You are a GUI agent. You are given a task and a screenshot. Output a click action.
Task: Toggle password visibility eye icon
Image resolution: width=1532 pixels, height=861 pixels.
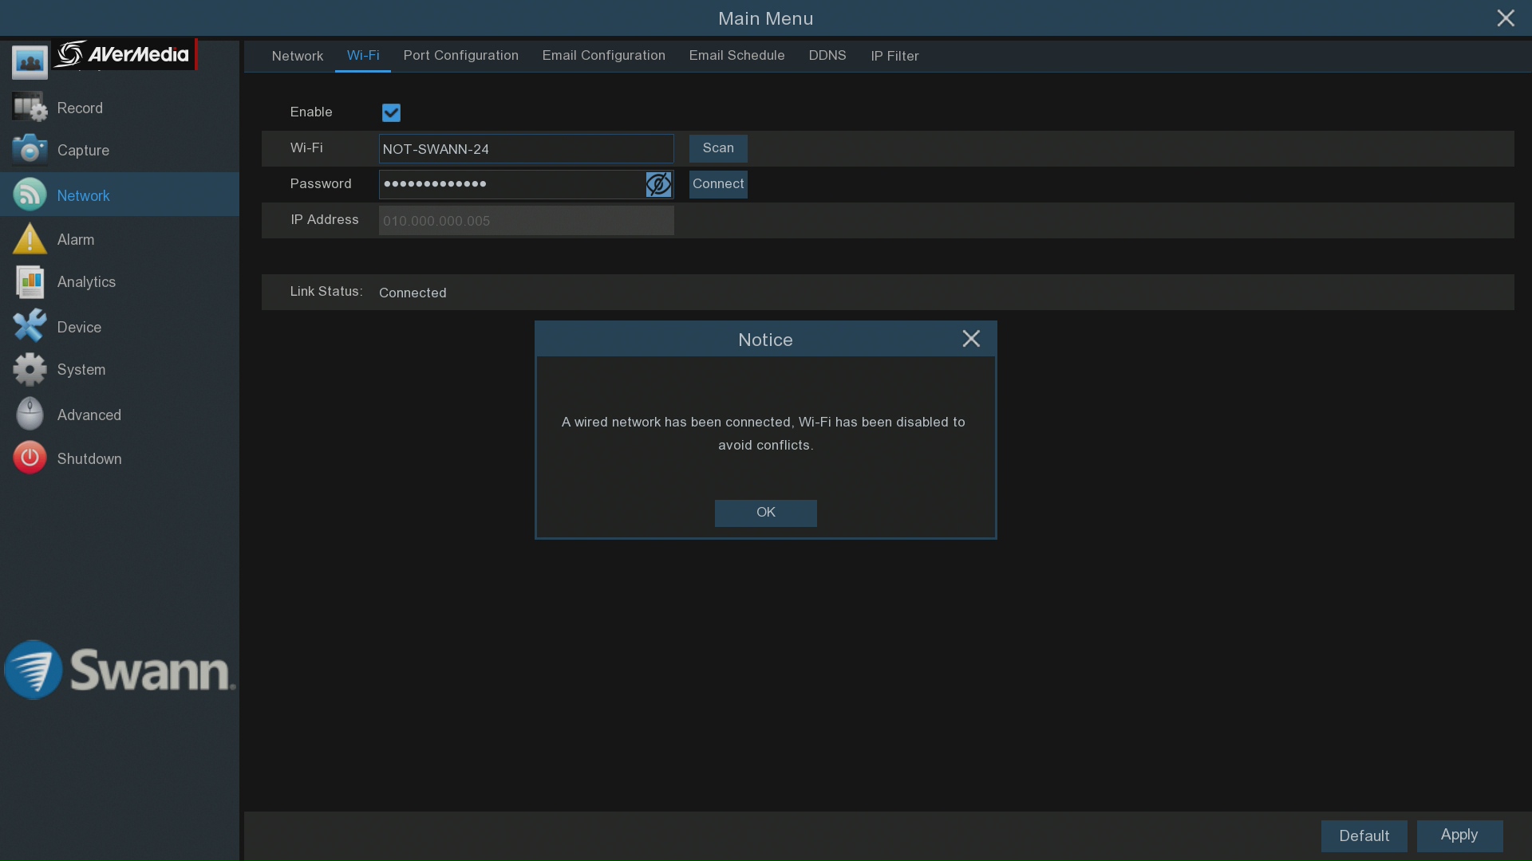click(658, 183)
